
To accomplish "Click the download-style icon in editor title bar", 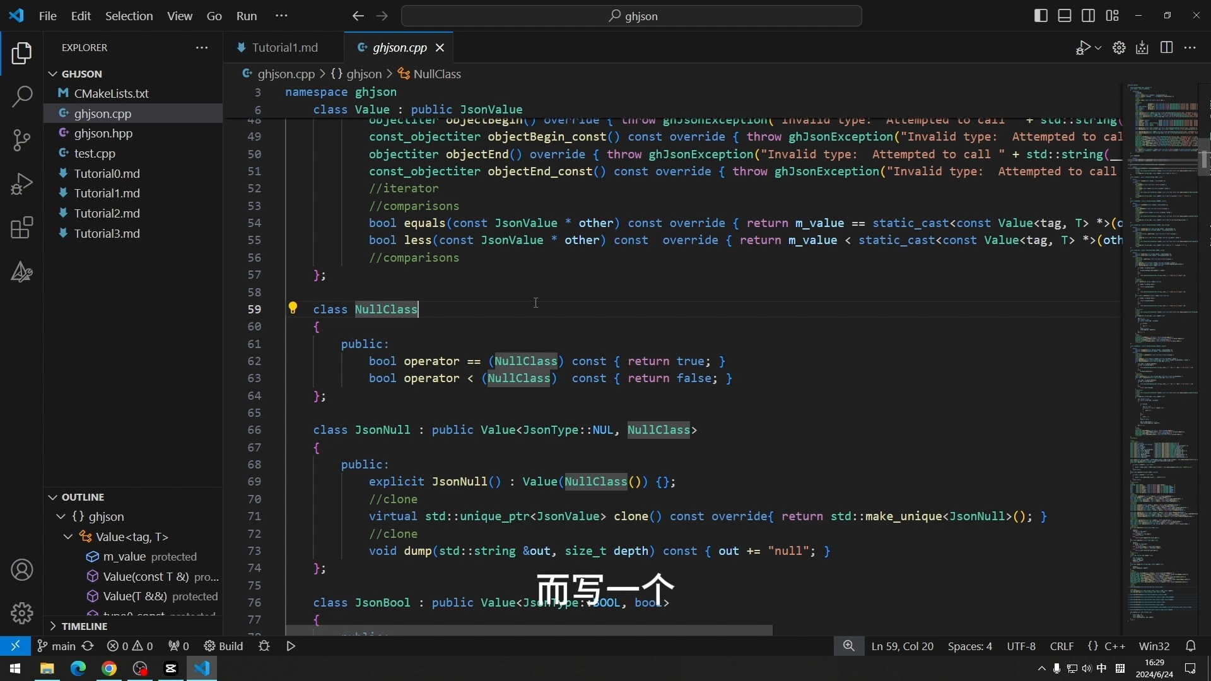I will click(x=1142, y=48).
